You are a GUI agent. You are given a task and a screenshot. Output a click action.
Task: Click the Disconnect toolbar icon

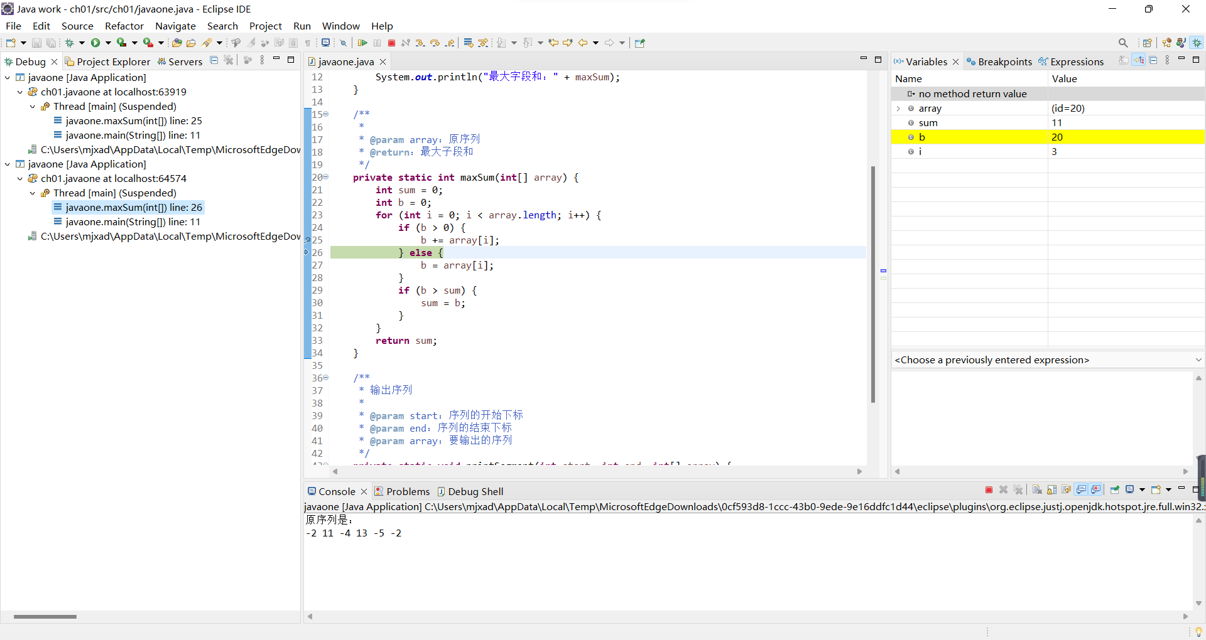[x=406, y=43]
